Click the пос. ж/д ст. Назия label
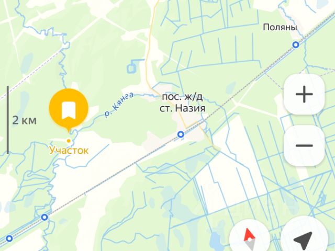335x251 pixels. click(x=182, y=102)
